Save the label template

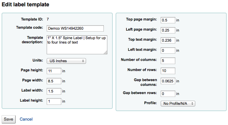coord(9,119)
